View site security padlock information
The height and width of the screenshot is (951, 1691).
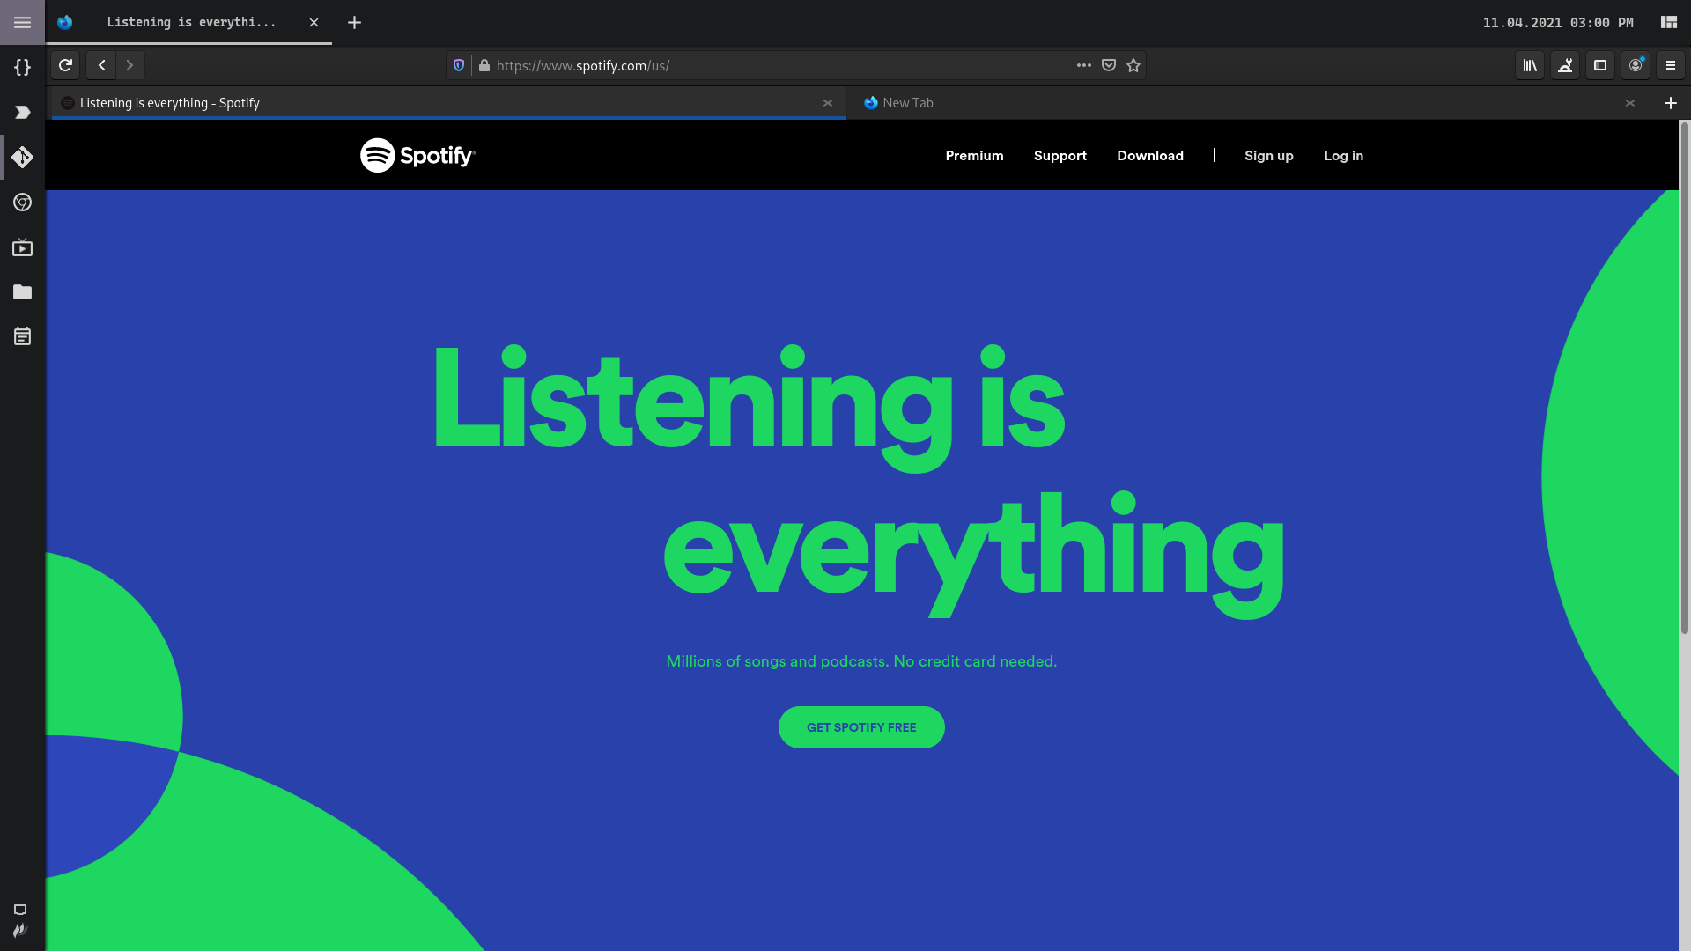coord(484,65)
